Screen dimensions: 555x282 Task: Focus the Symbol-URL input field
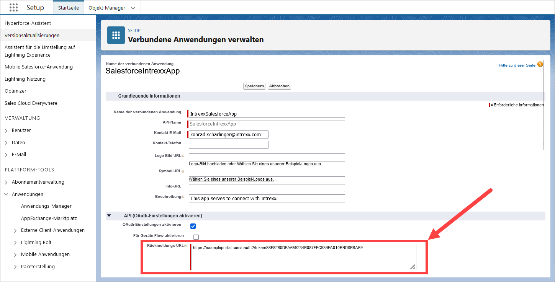(267, 173)
